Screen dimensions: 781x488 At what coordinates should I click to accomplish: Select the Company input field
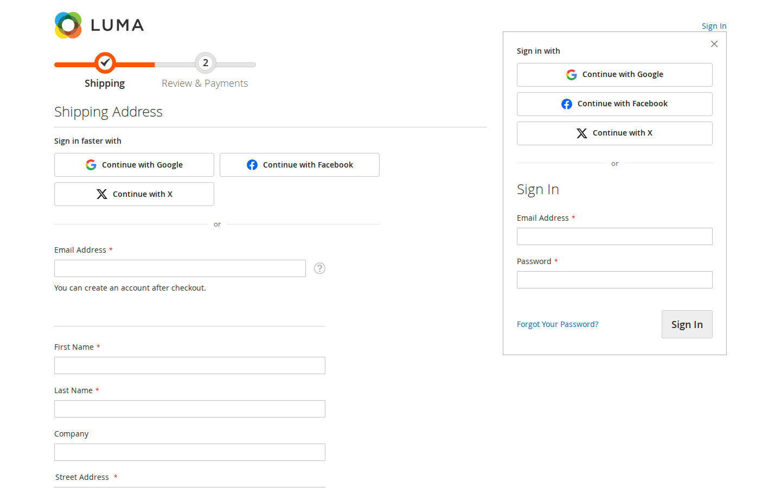[190, 452]
